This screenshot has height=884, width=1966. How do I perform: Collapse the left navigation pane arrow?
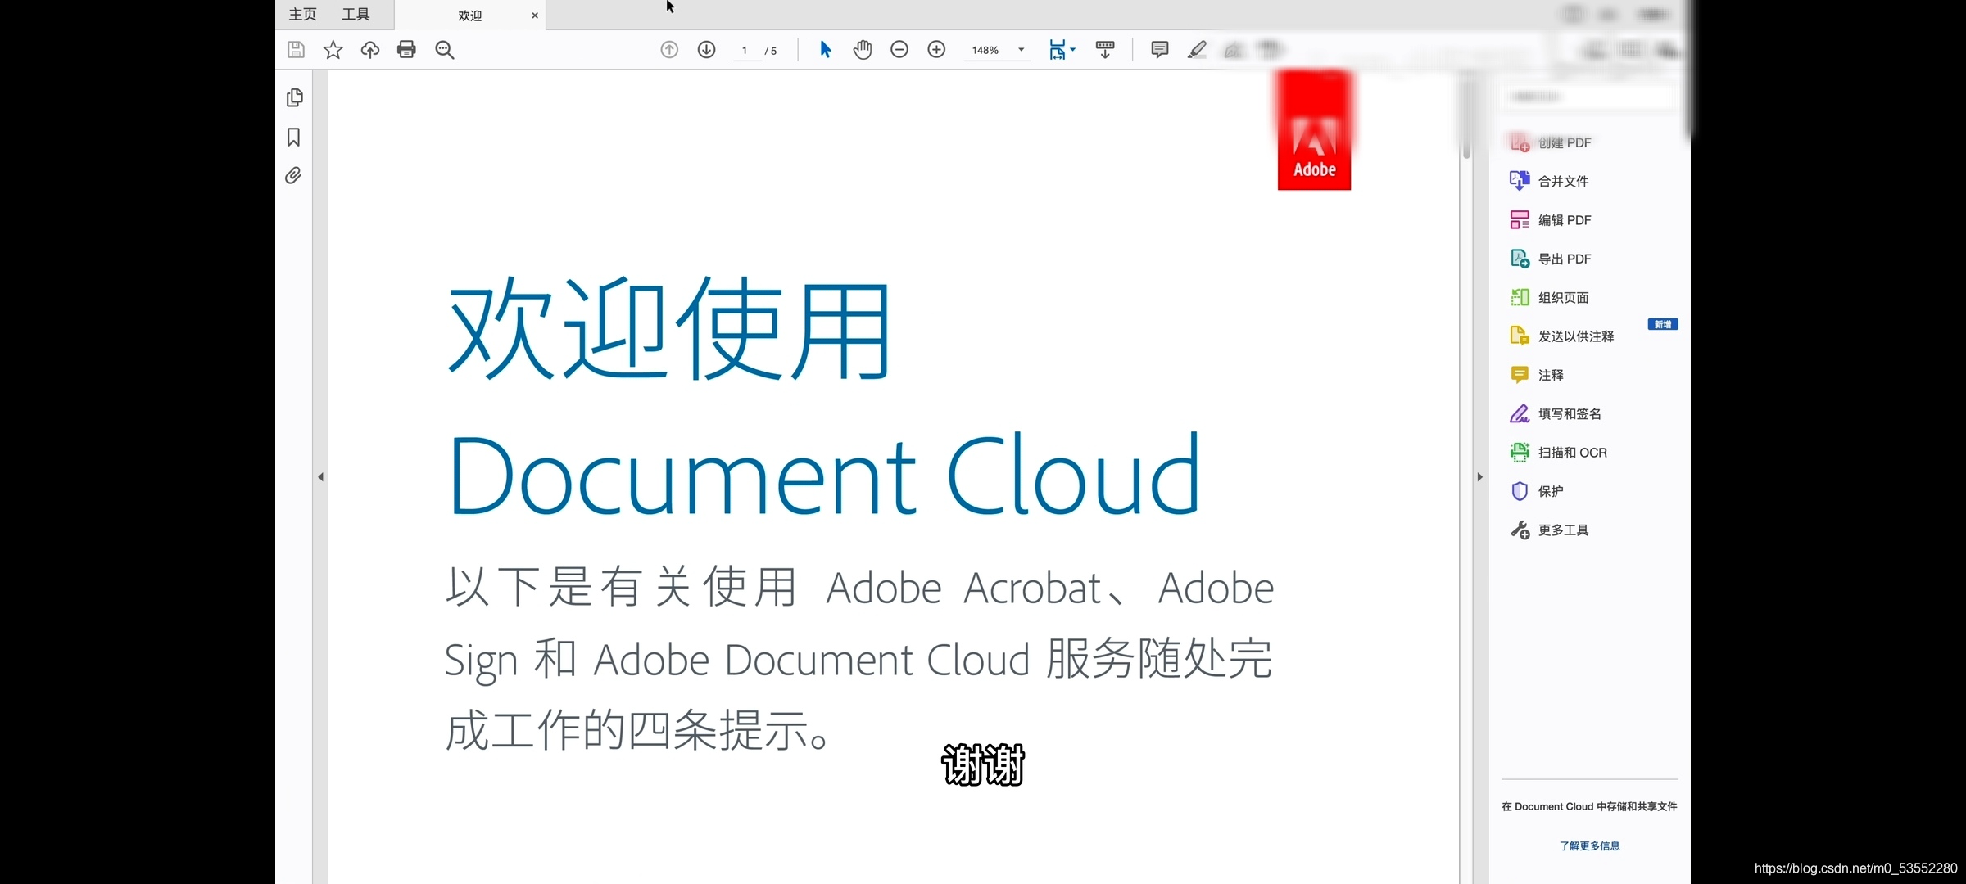click(320, 476)
